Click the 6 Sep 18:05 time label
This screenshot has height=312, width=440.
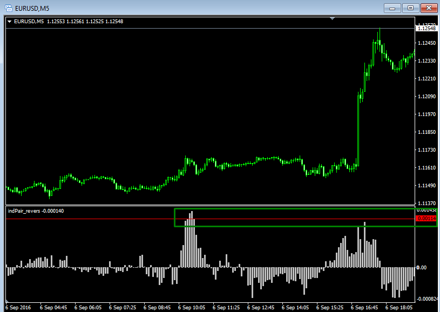(x=399, y=308)
